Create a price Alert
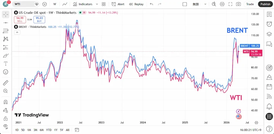Viewport: 274px width, 134px height. coord(118,4)
